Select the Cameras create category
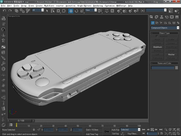The height and width of the screenshot is (136, 181). pos(165,23)
